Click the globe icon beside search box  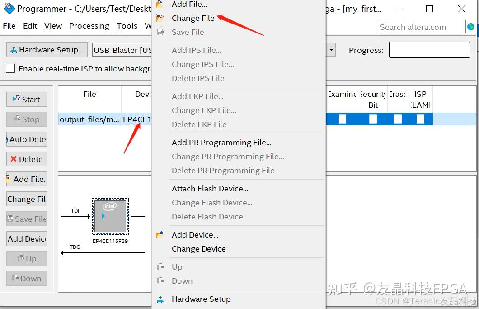[471, 27]
